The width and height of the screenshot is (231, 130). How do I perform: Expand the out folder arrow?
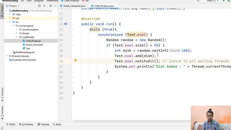tap(10, 18)
